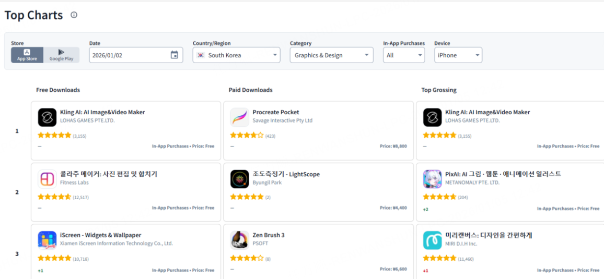Click Procreate Pocket star rating
Viewport: 604px width, 279px height.
(x=247, y=135)
